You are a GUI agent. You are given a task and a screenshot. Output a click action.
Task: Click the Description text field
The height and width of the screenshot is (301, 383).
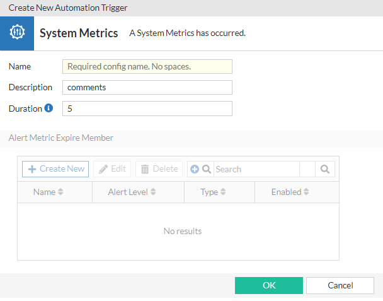[x=147, y=88]
